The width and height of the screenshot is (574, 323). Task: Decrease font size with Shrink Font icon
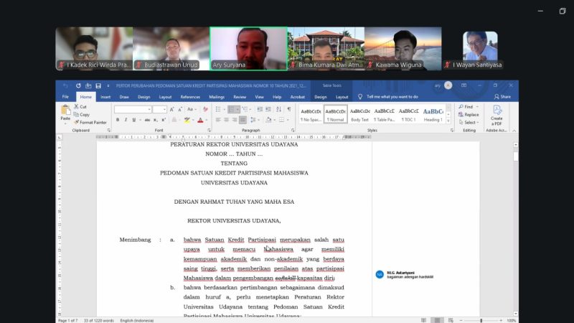(180, 110)
